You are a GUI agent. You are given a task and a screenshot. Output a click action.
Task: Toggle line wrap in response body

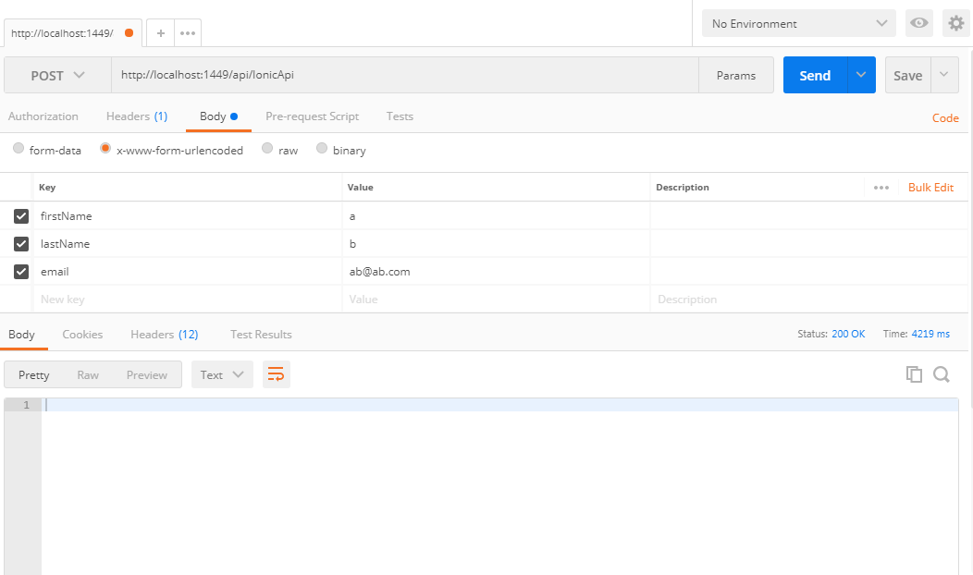pyautogui.click(x=276, y=374)
